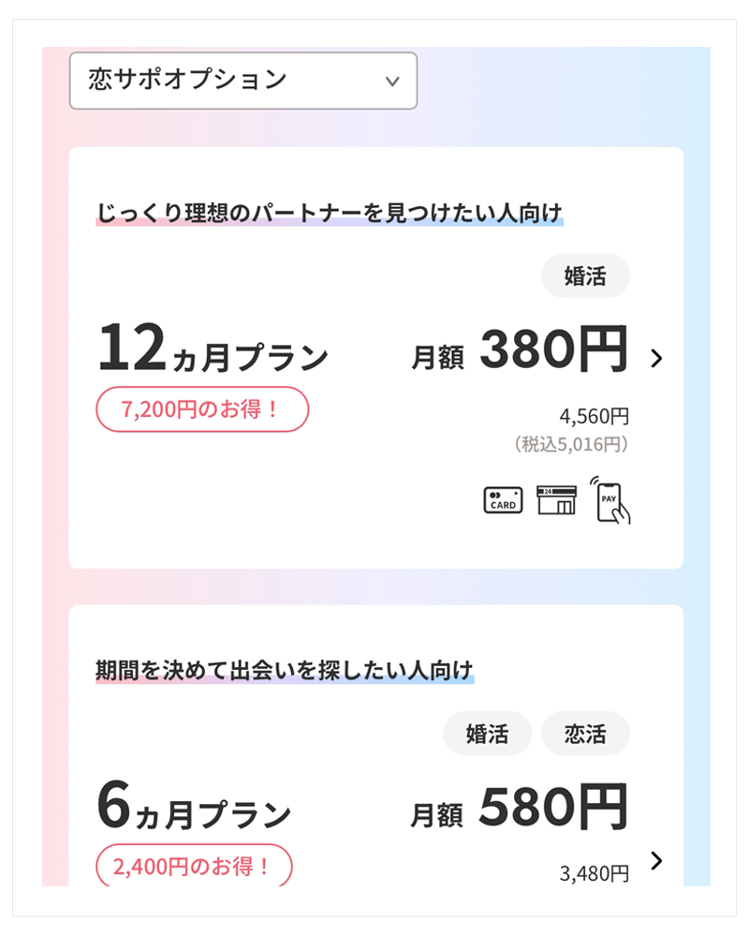Click the smartphone PAY icon
Viewport: 749px width, 936px height.
click(611, 500)
